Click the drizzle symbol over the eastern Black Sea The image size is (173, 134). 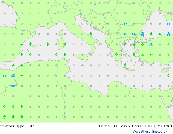pos(160,34)
